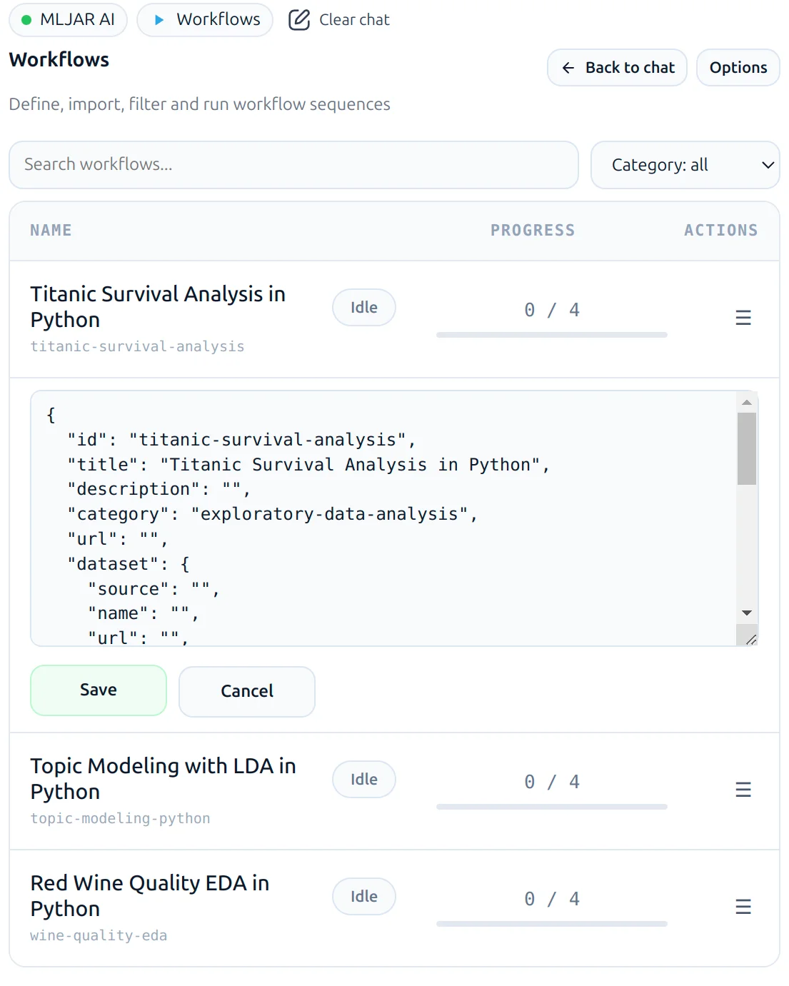Click the green status dot next to MLJAR AI
Screen dimensions: 789x986
(x=26, y=20)
